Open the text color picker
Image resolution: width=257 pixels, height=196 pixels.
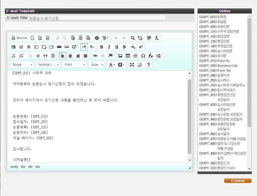[x=112, y=65]
